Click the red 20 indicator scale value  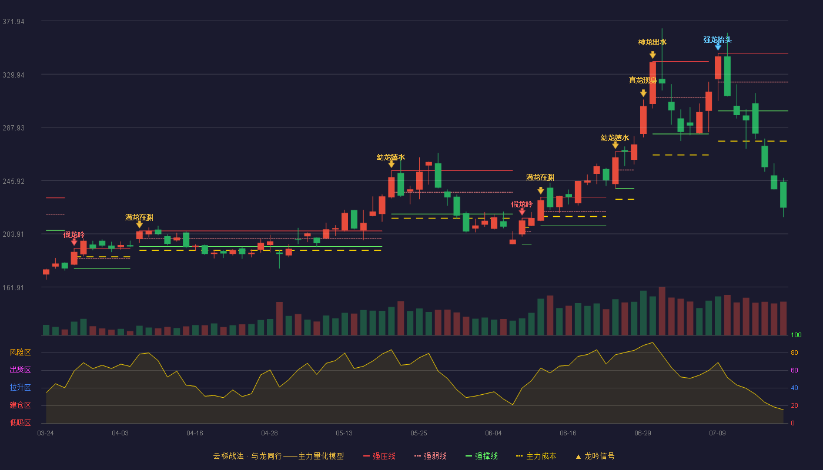[x=794, y=405]
